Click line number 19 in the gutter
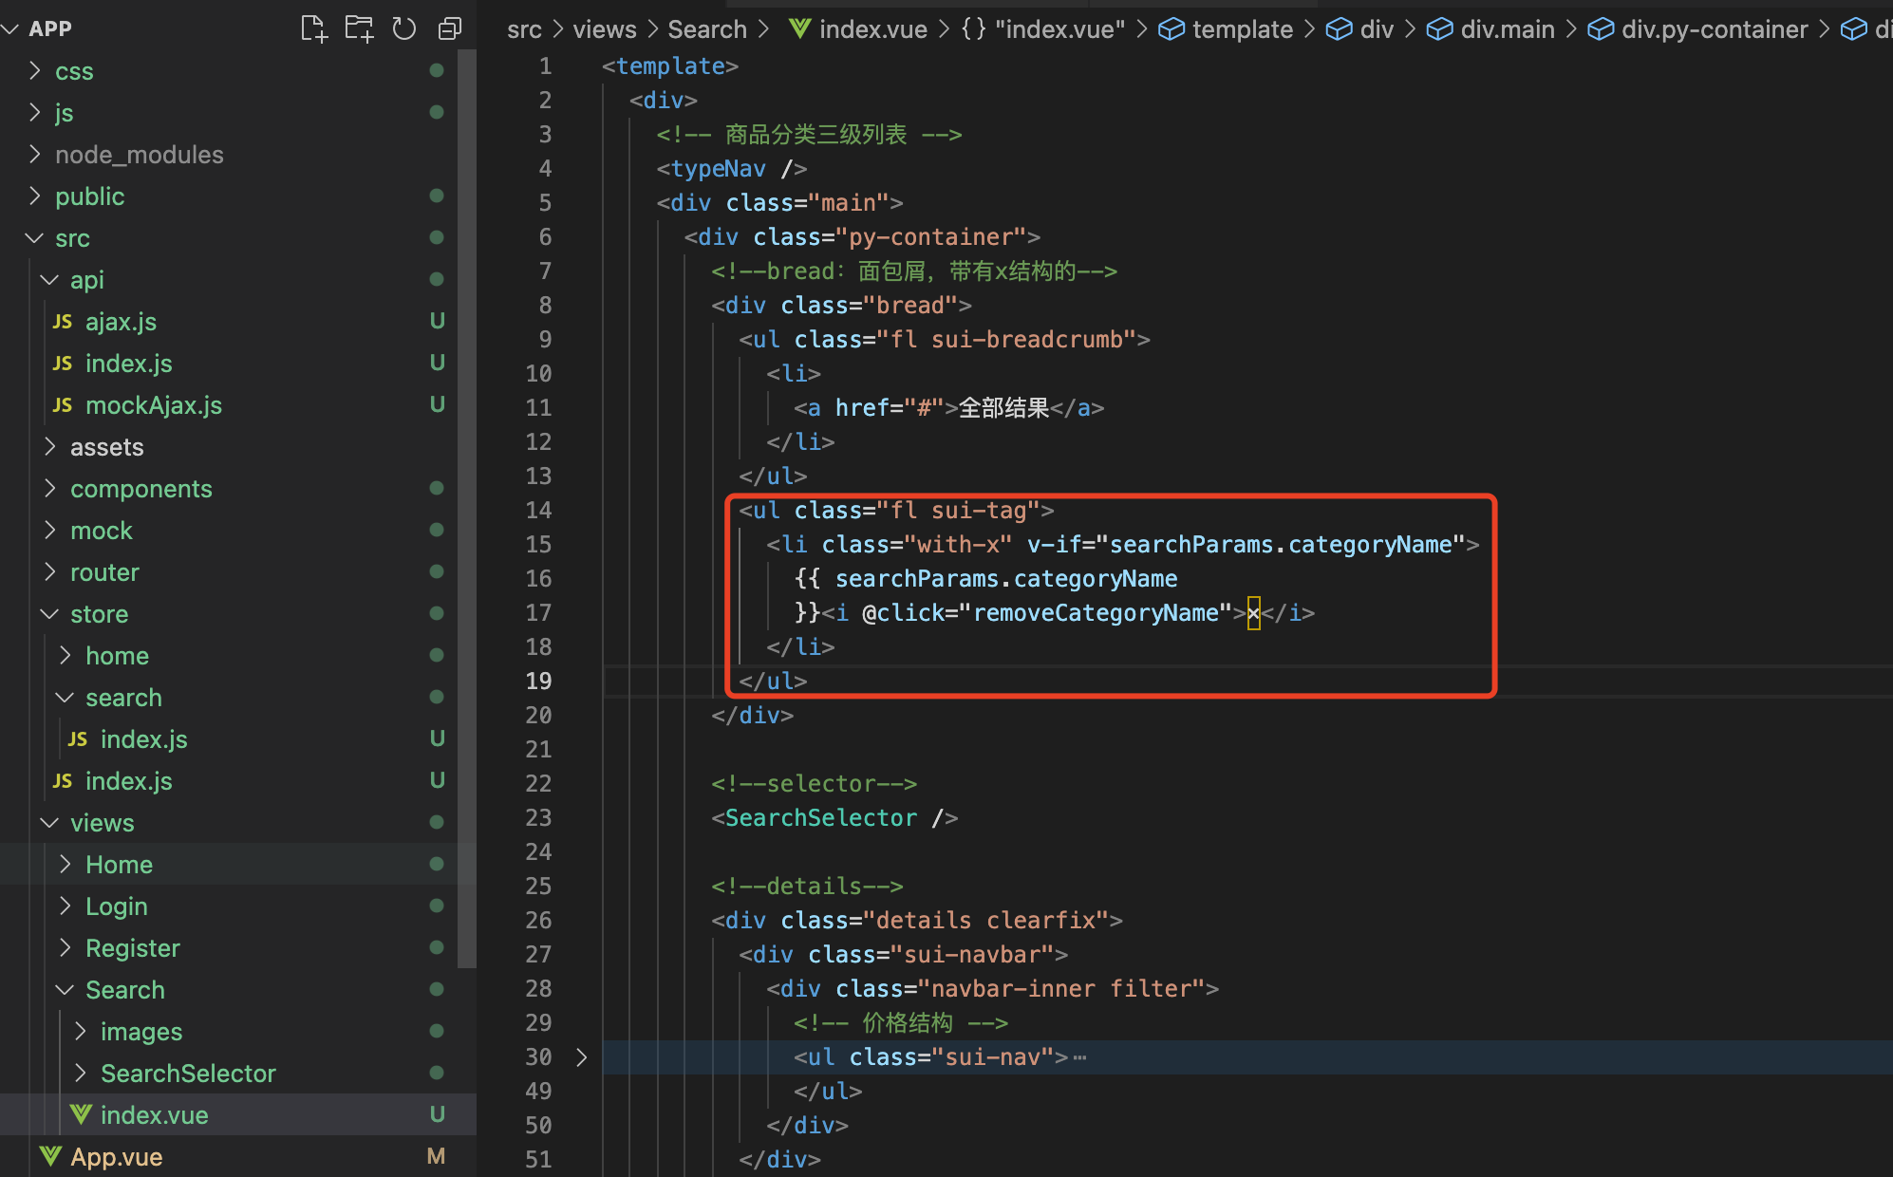This screenshot has width=1893, height=1177. pos(538,681)
